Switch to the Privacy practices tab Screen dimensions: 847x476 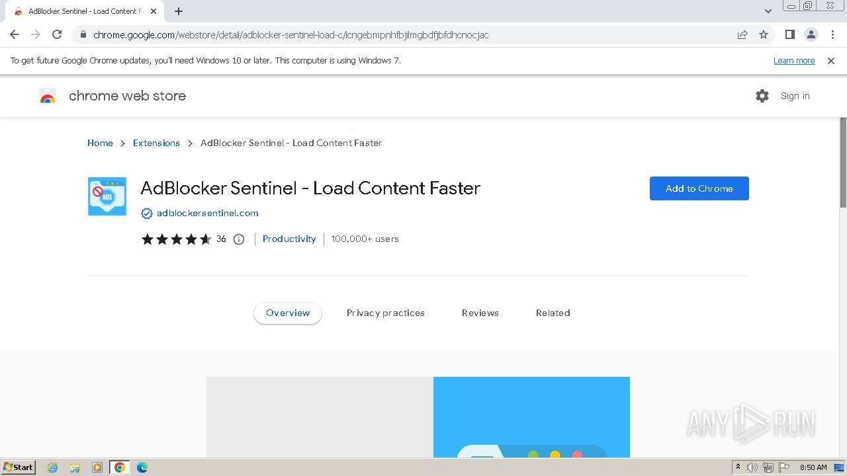pos(385,313)
